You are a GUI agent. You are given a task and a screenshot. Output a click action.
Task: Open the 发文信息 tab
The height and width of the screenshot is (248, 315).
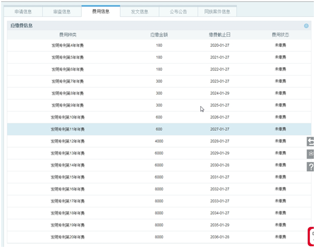coord(139,12)
